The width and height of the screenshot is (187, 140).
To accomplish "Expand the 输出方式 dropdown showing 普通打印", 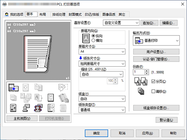I will [156, 41].
